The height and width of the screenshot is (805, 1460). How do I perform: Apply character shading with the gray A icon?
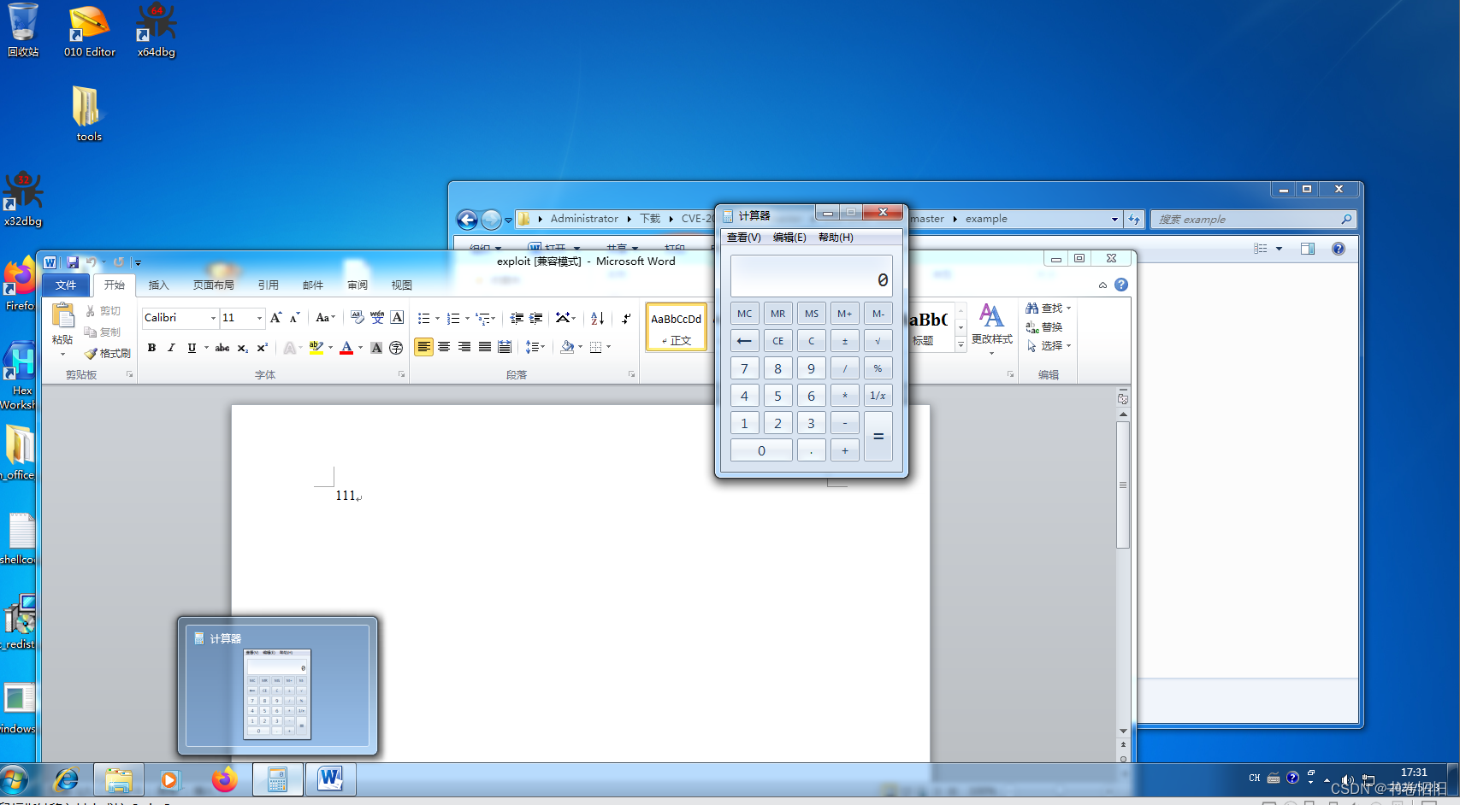[x=376, y=348]
